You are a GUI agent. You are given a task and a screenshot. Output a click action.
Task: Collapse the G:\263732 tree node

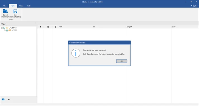pyautogui.click(x=2, y=28)
